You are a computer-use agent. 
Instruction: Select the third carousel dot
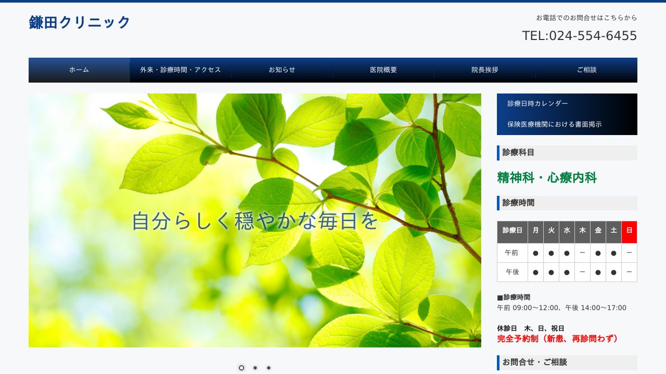coord(268,368)
